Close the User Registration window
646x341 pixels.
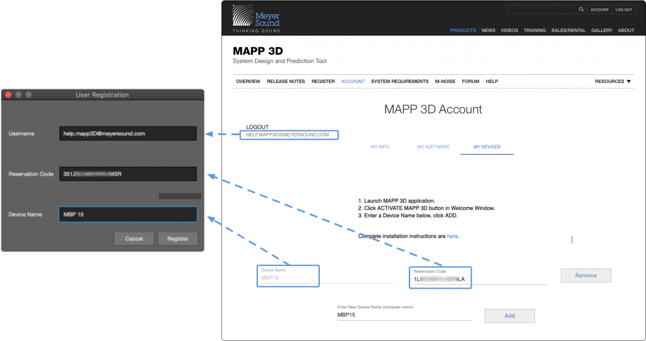pyautogui.click(x=8, y=94)
